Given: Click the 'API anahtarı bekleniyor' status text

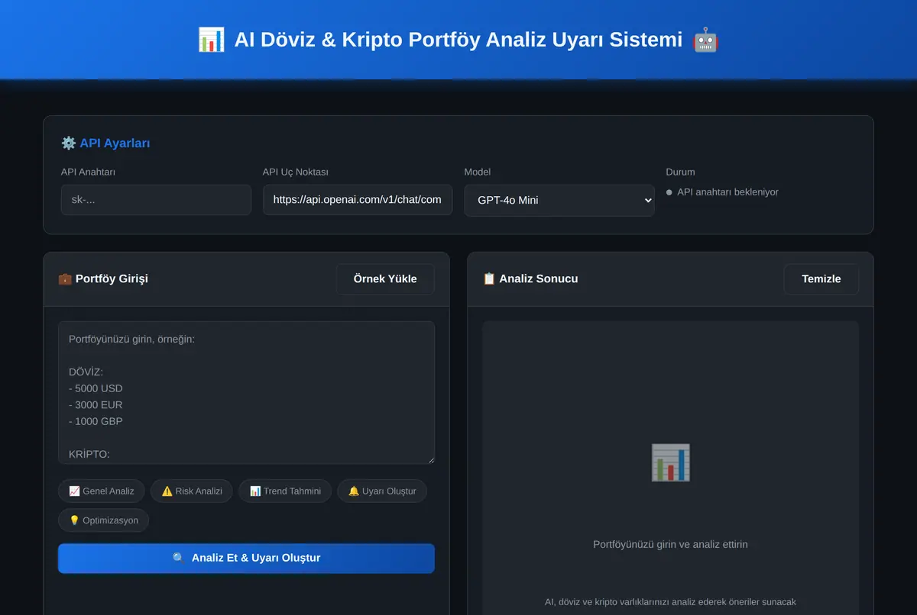Looking at the screenshot, I should coord(727,192).
